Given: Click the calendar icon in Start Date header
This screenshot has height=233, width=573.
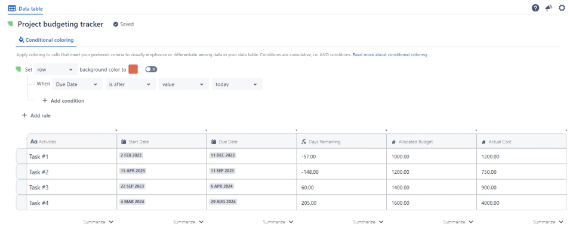Looking at the screenshot, I should tap(124, 142).
